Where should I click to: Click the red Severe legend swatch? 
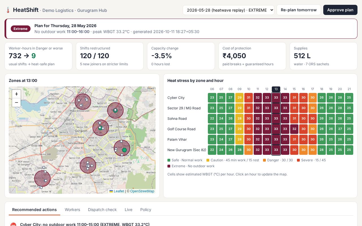298,160
